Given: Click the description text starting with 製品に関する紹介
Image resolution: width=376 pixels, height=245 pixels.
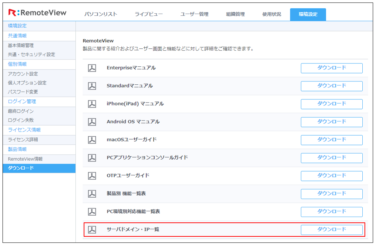Looking at the screenshot, I should coord(168,49).
